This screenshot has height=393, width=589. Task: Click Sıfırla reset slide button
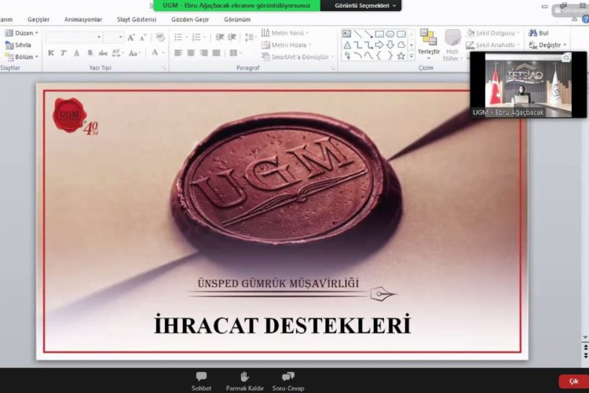pyautogui.click(x=18, y=45)
